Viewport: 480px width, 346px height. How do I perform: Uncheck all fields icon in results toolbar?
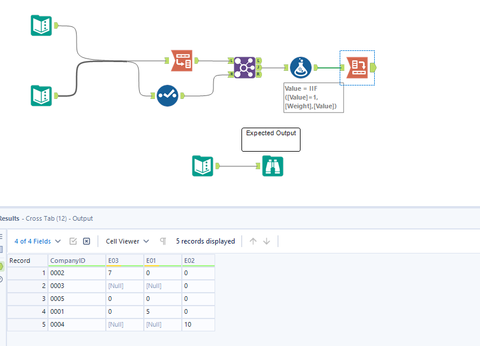pos(87,241)
